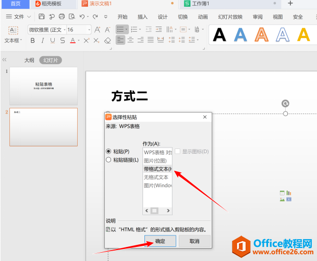Viewport: 317px width, 261px height.
Task: Select the 粘贴(P) radio button
Action: pos(108,151)
